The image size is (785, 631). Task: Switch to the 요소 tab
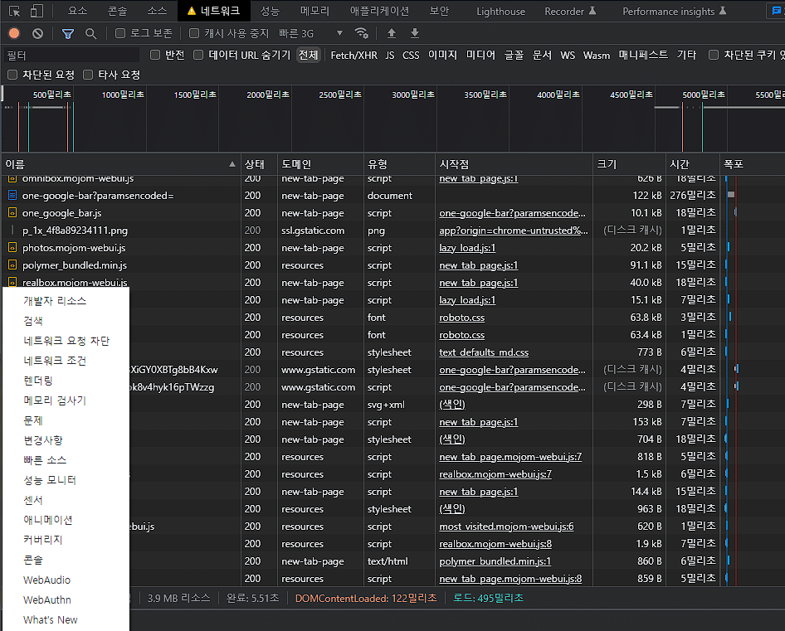tap(78, 11)
